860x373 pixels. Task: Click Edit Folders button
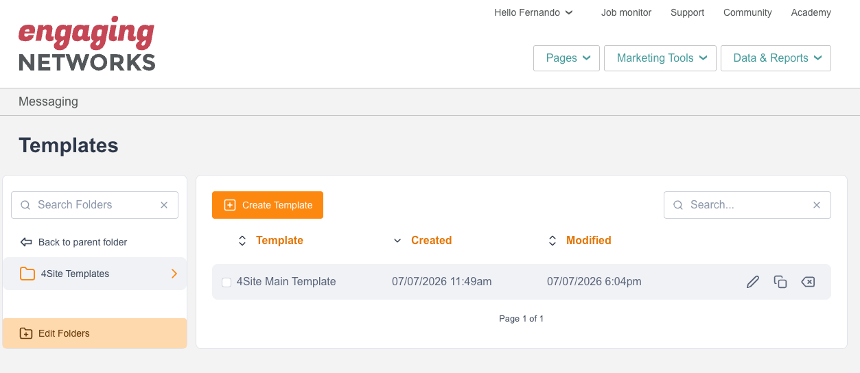pos(95,333)
